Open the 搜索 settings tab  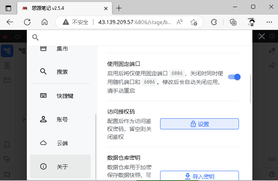60,72
